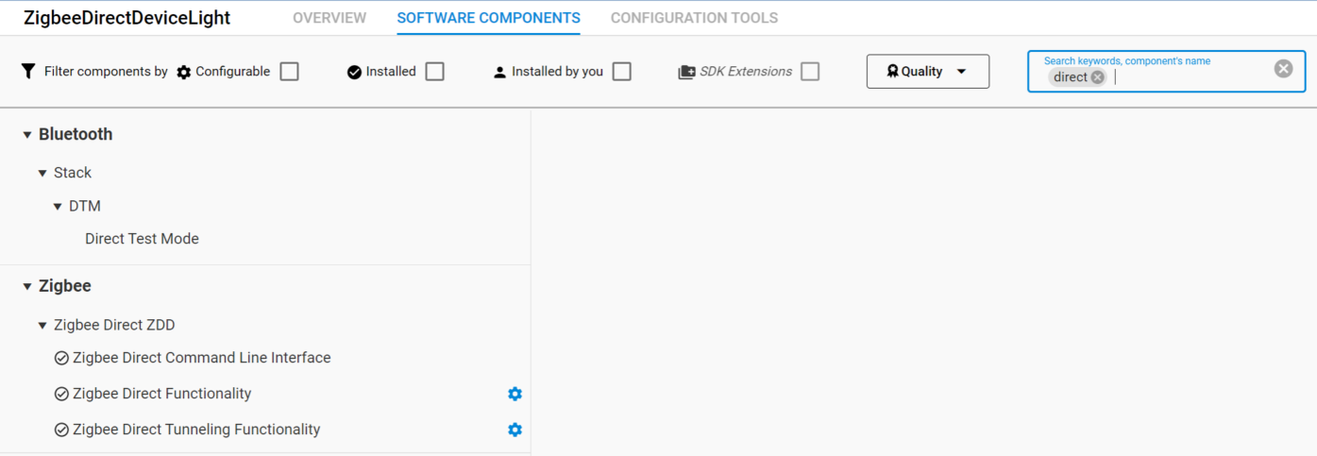1317x456 pixels.
Task: Remove the 'direct' search keyword chip
Action: [x=1097, y=77]
